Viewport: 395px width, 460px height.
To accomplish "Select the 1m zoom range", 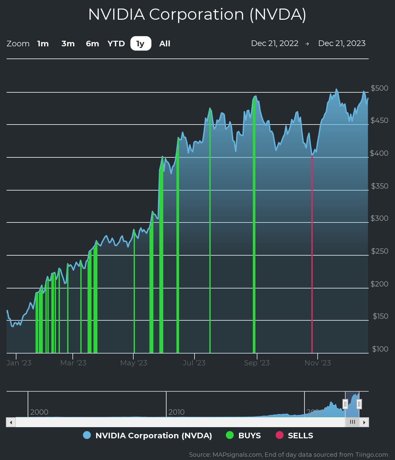I will tap(43, 44).
